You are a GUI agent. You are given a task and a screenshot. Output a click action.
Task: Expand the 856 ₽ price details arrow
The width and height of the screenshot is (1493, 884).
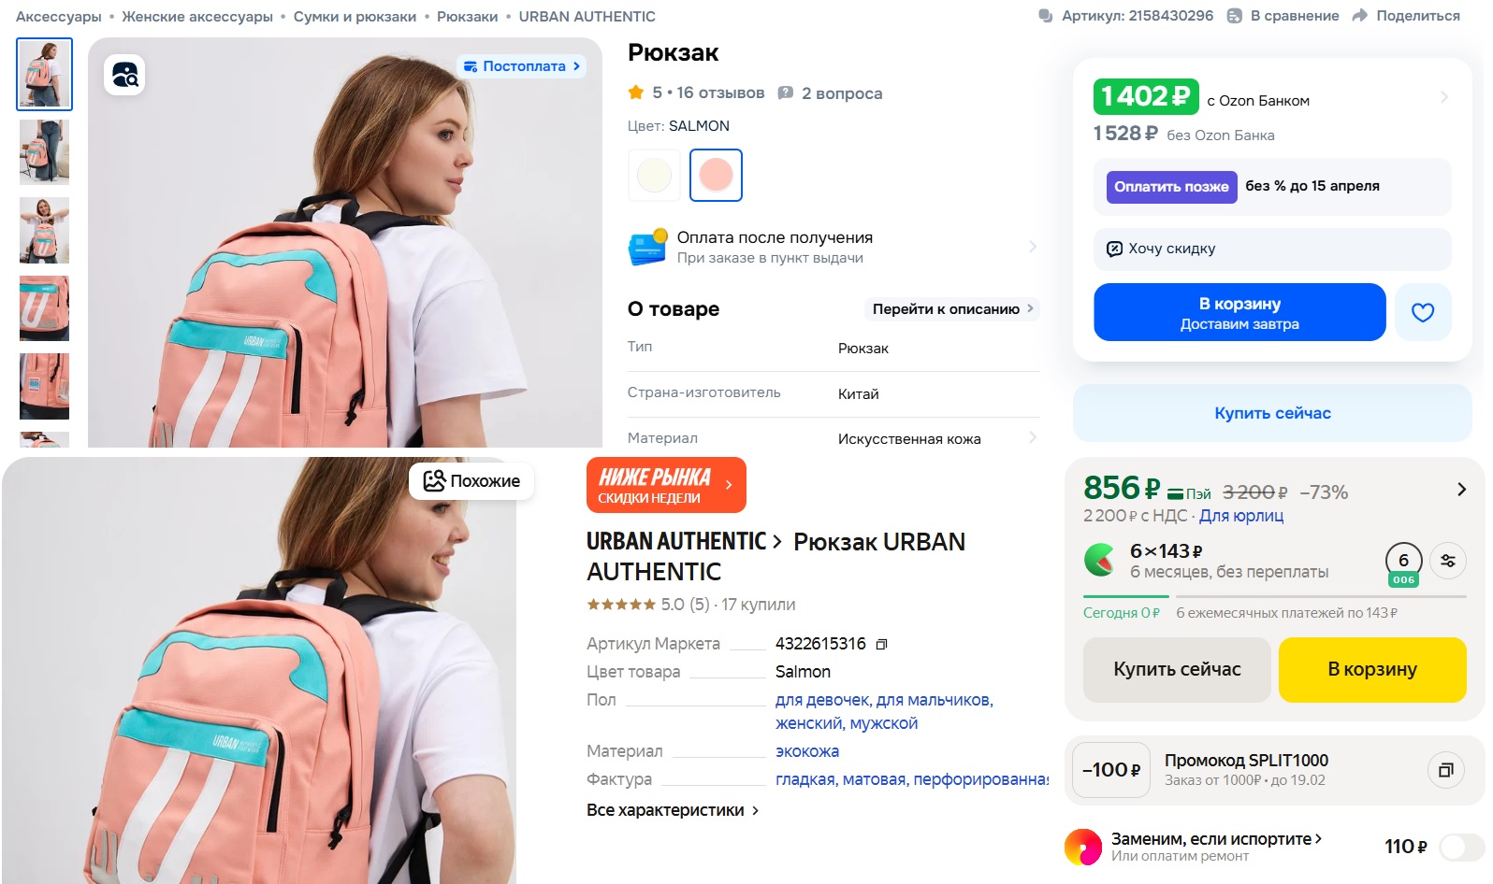click(x=1461, y=490)
